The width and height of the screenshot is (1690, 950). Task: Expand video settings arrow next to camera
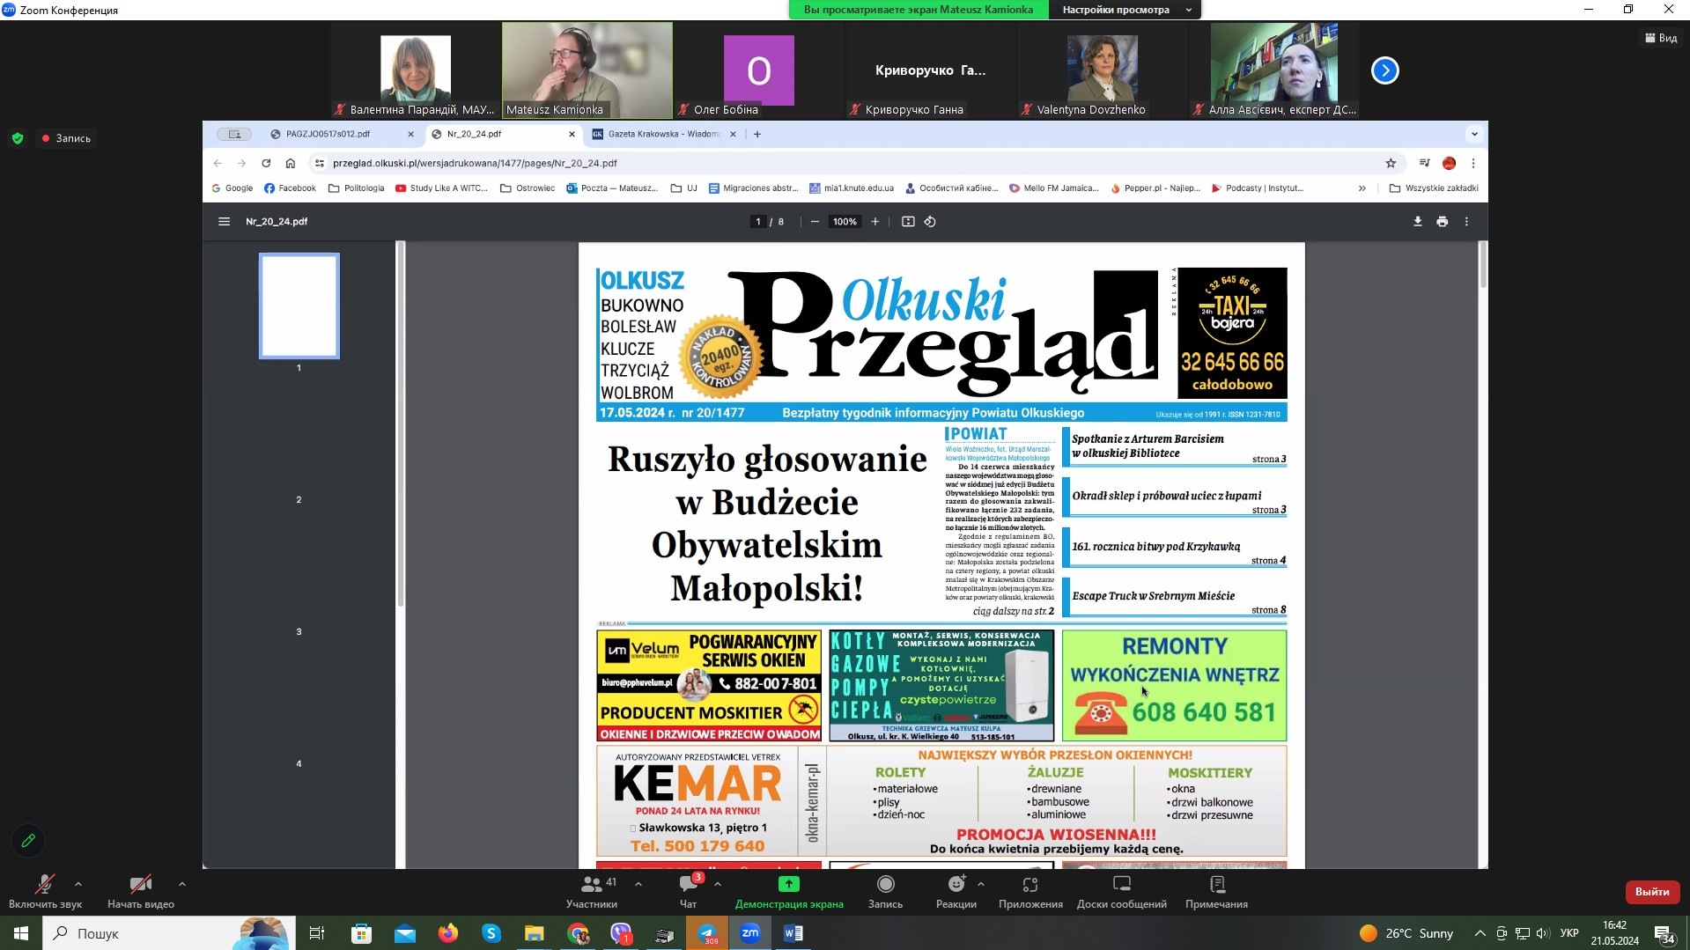(x=182, y=884)
